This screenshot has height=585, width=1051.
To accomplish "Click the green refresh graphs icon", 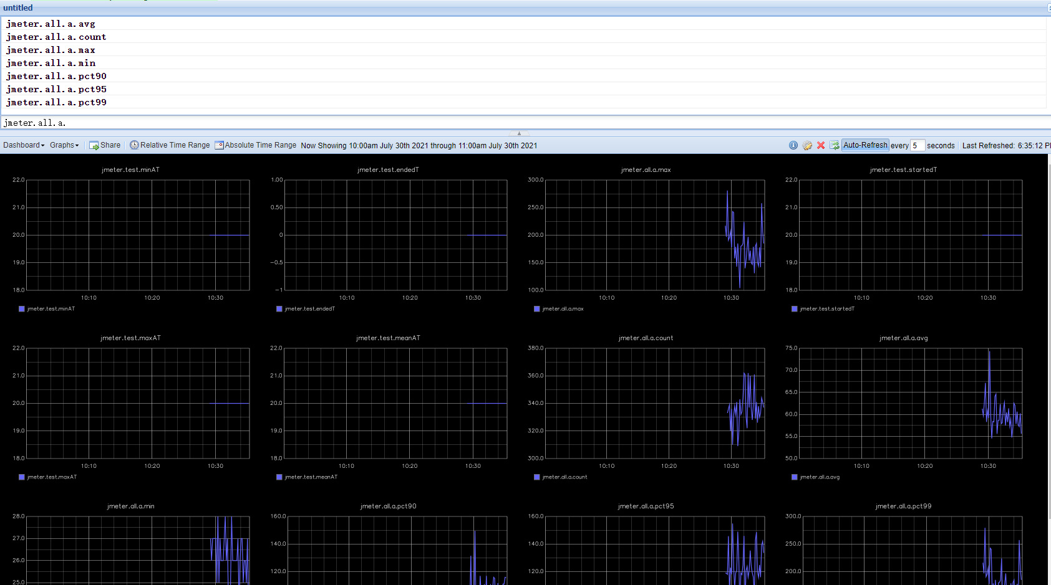I will point(835,145).
